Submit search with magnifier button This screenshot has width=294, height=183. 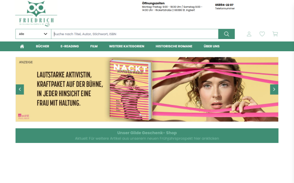click(226, 34)
